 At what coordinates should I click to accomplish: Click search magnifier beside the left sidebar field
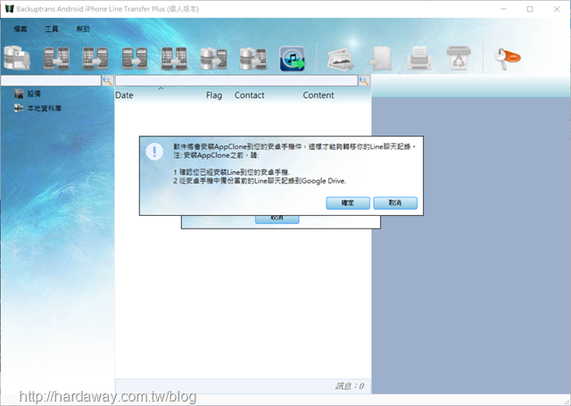click(108, 80)
